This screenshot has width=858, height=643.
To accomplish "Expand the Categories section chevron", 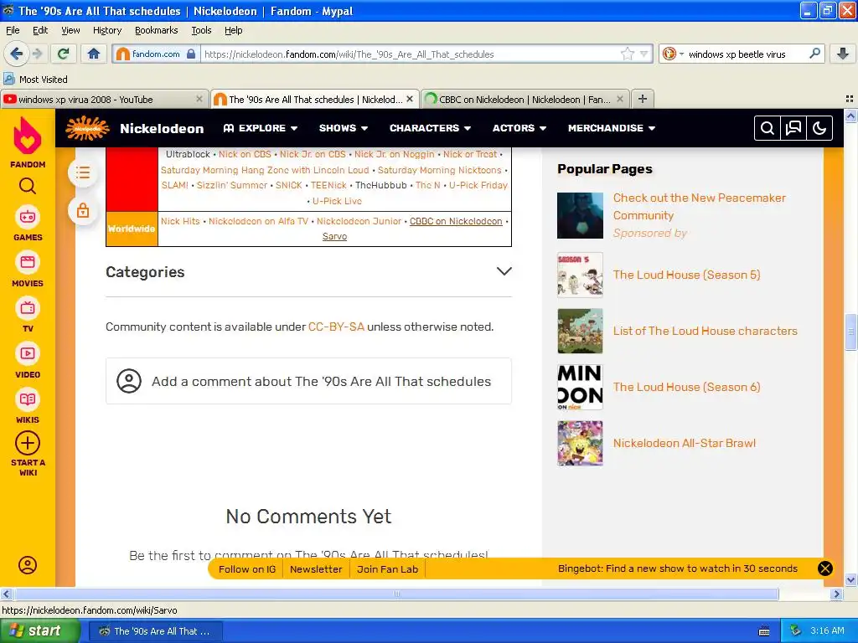I will tap(504, 271).
